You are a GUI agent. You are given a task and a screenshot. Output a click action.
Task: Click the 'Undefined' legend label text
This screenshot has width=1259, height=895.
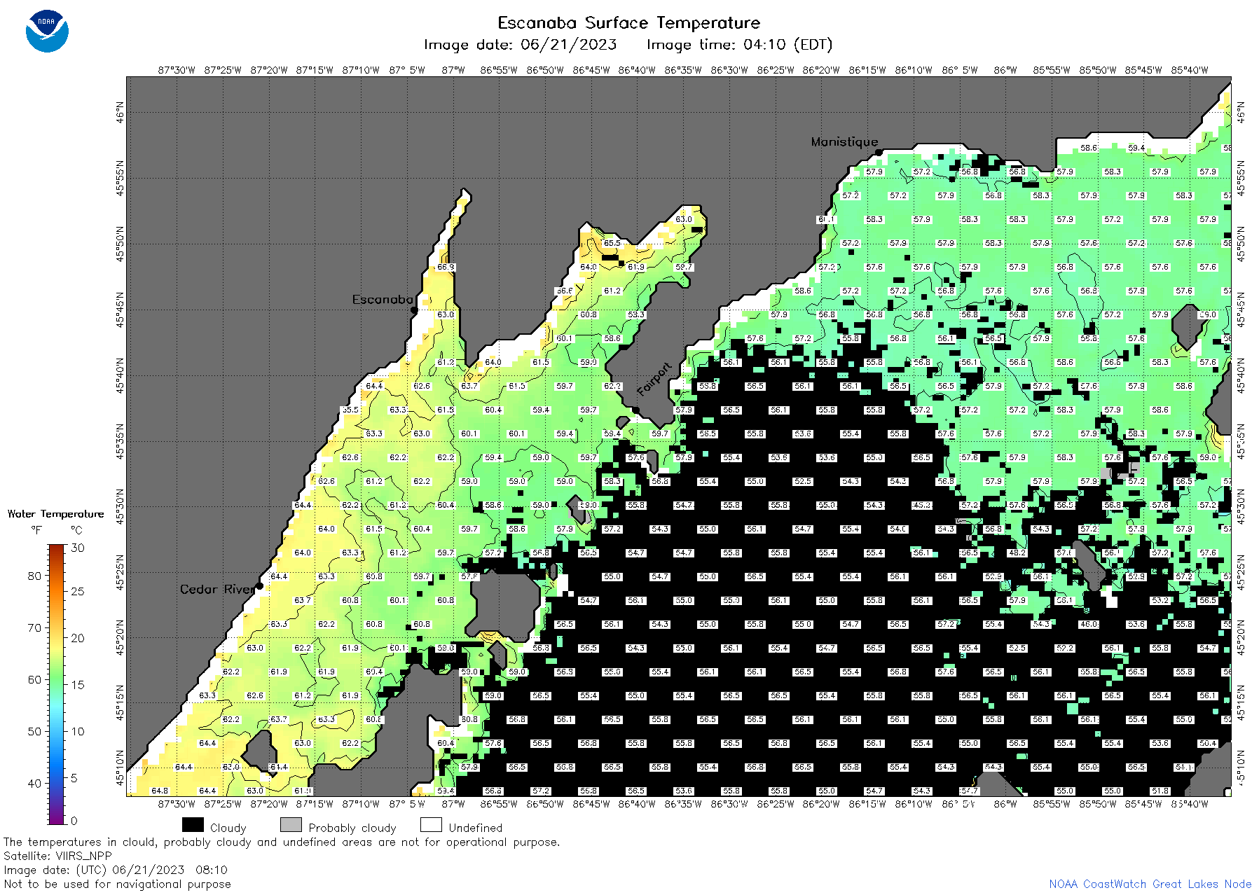coord(475,828)
